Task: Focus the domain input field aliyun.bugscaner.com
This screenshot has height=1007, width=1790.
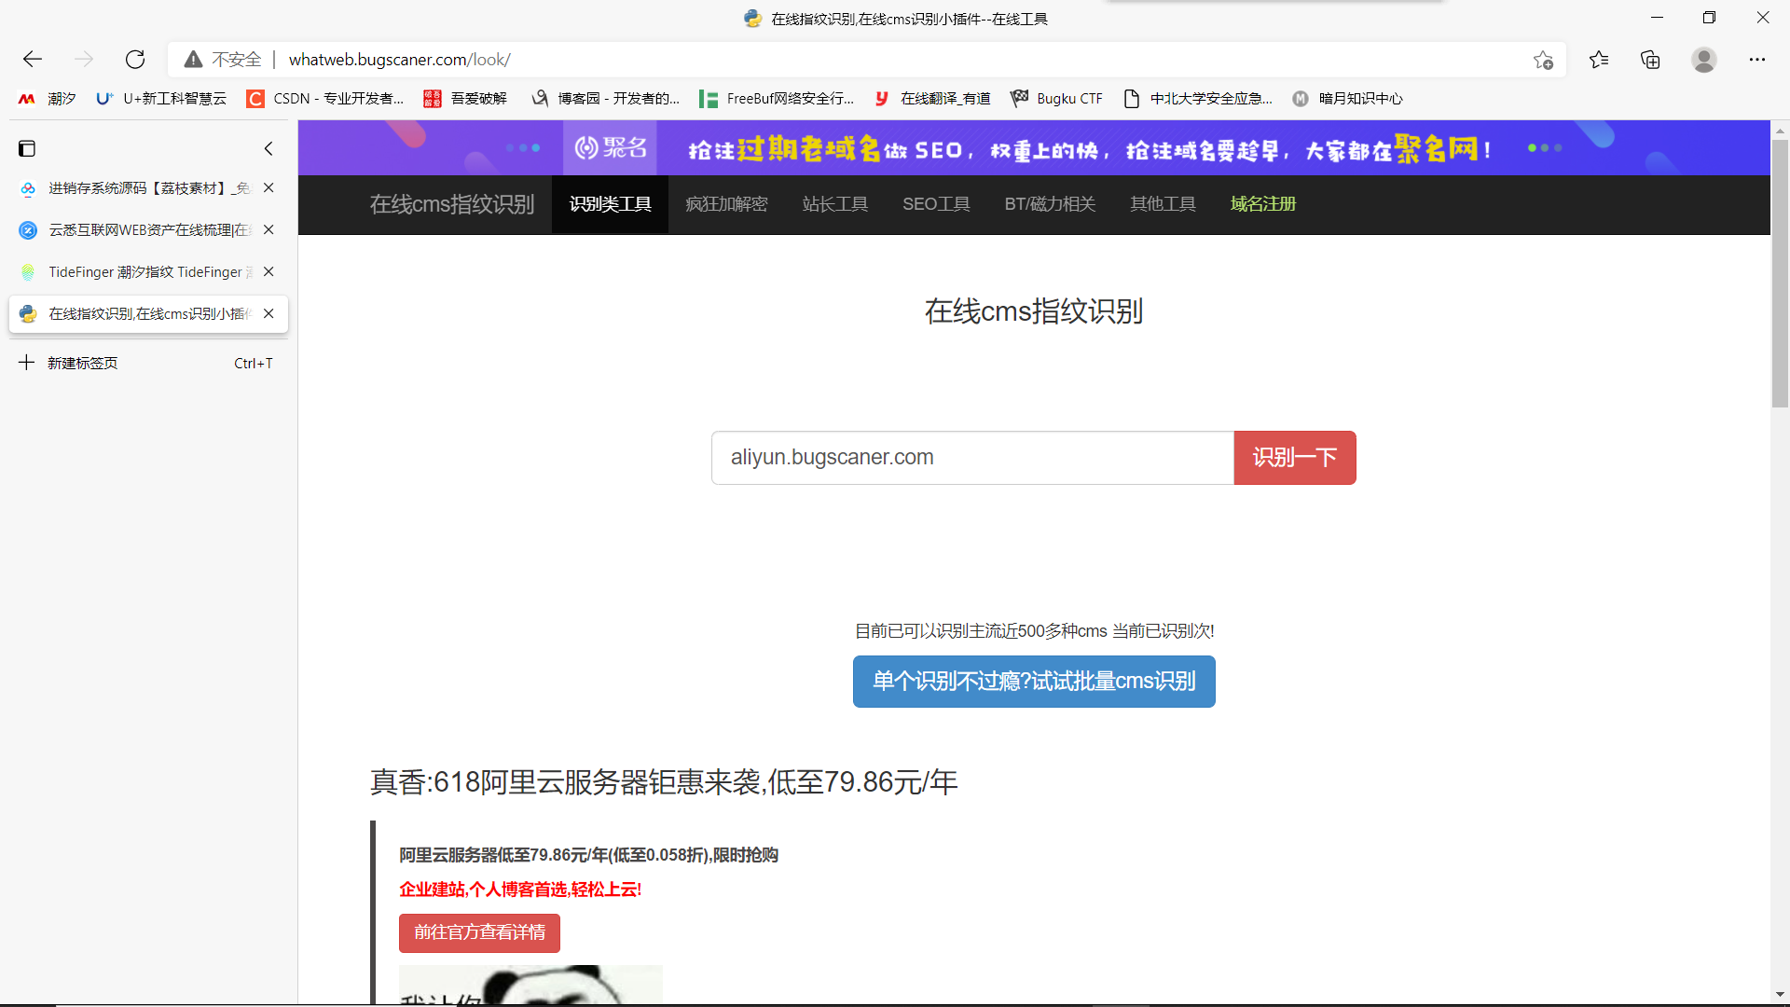Action: tap(972, 458)
